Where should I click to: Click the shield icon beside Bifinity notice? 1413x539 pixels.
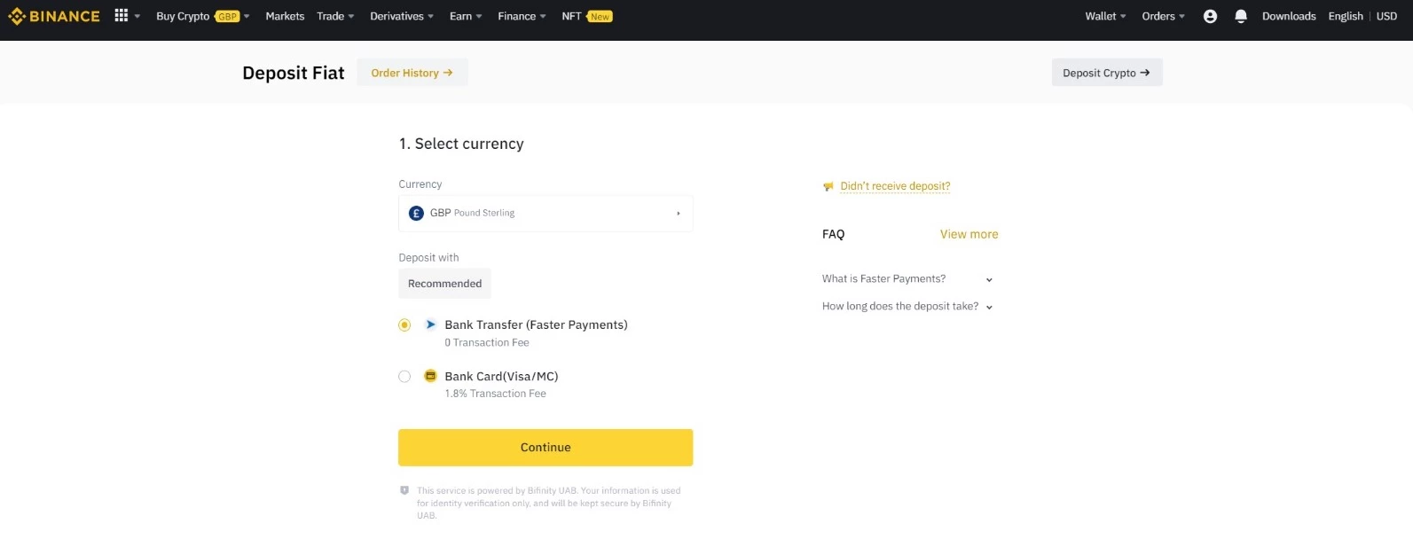404,490
